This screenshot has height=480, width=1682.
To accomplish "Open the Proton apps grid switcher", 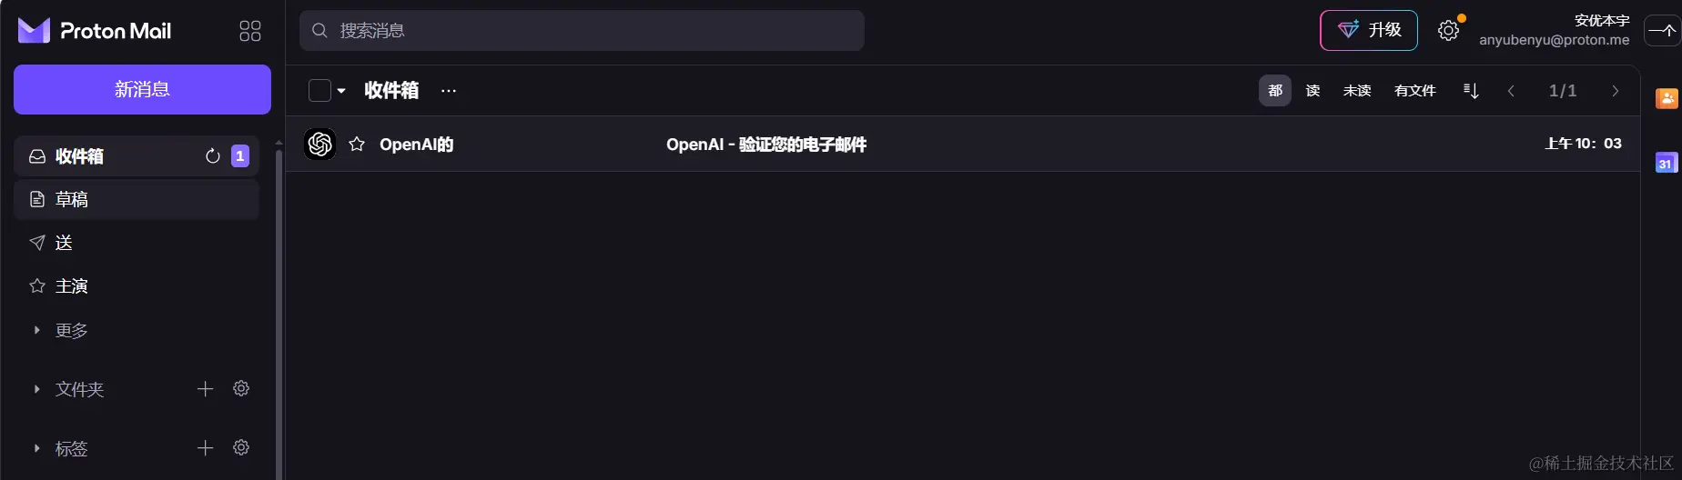I will coord(250,31).
